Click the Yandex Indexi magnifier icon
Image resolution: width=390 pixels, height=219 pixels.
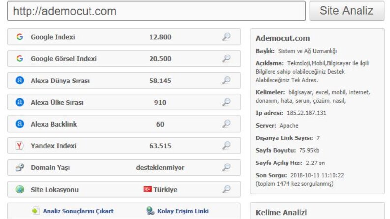226,145
